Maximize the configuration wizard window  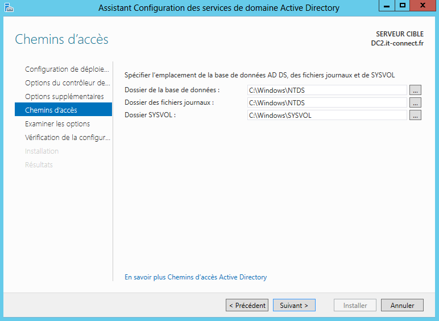[403, 7]
